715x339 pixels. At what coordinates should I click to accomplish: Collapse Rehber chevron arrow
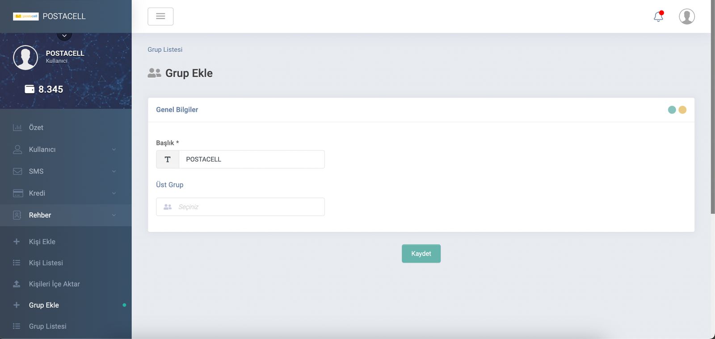(114, 215)
